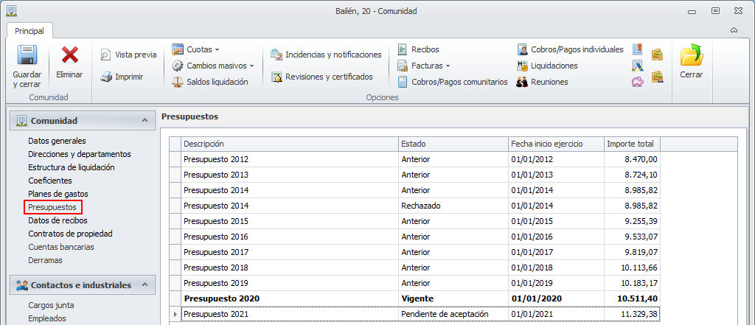Screen dimensions: 755x325
Task: Sort by the Importe total column header
Action: [x=632, y=144]
